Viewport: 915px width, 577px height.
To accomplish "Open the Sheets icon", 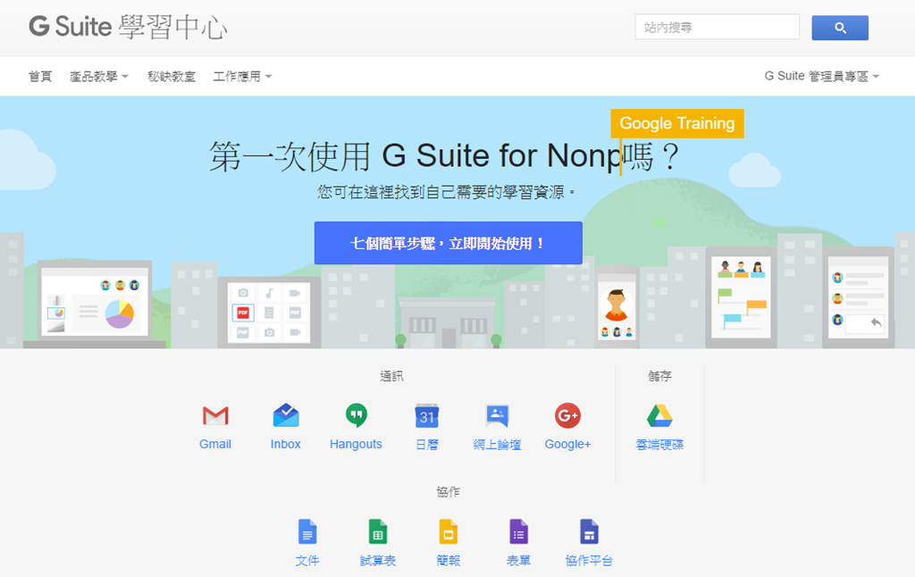I will [x=378, y=531].
